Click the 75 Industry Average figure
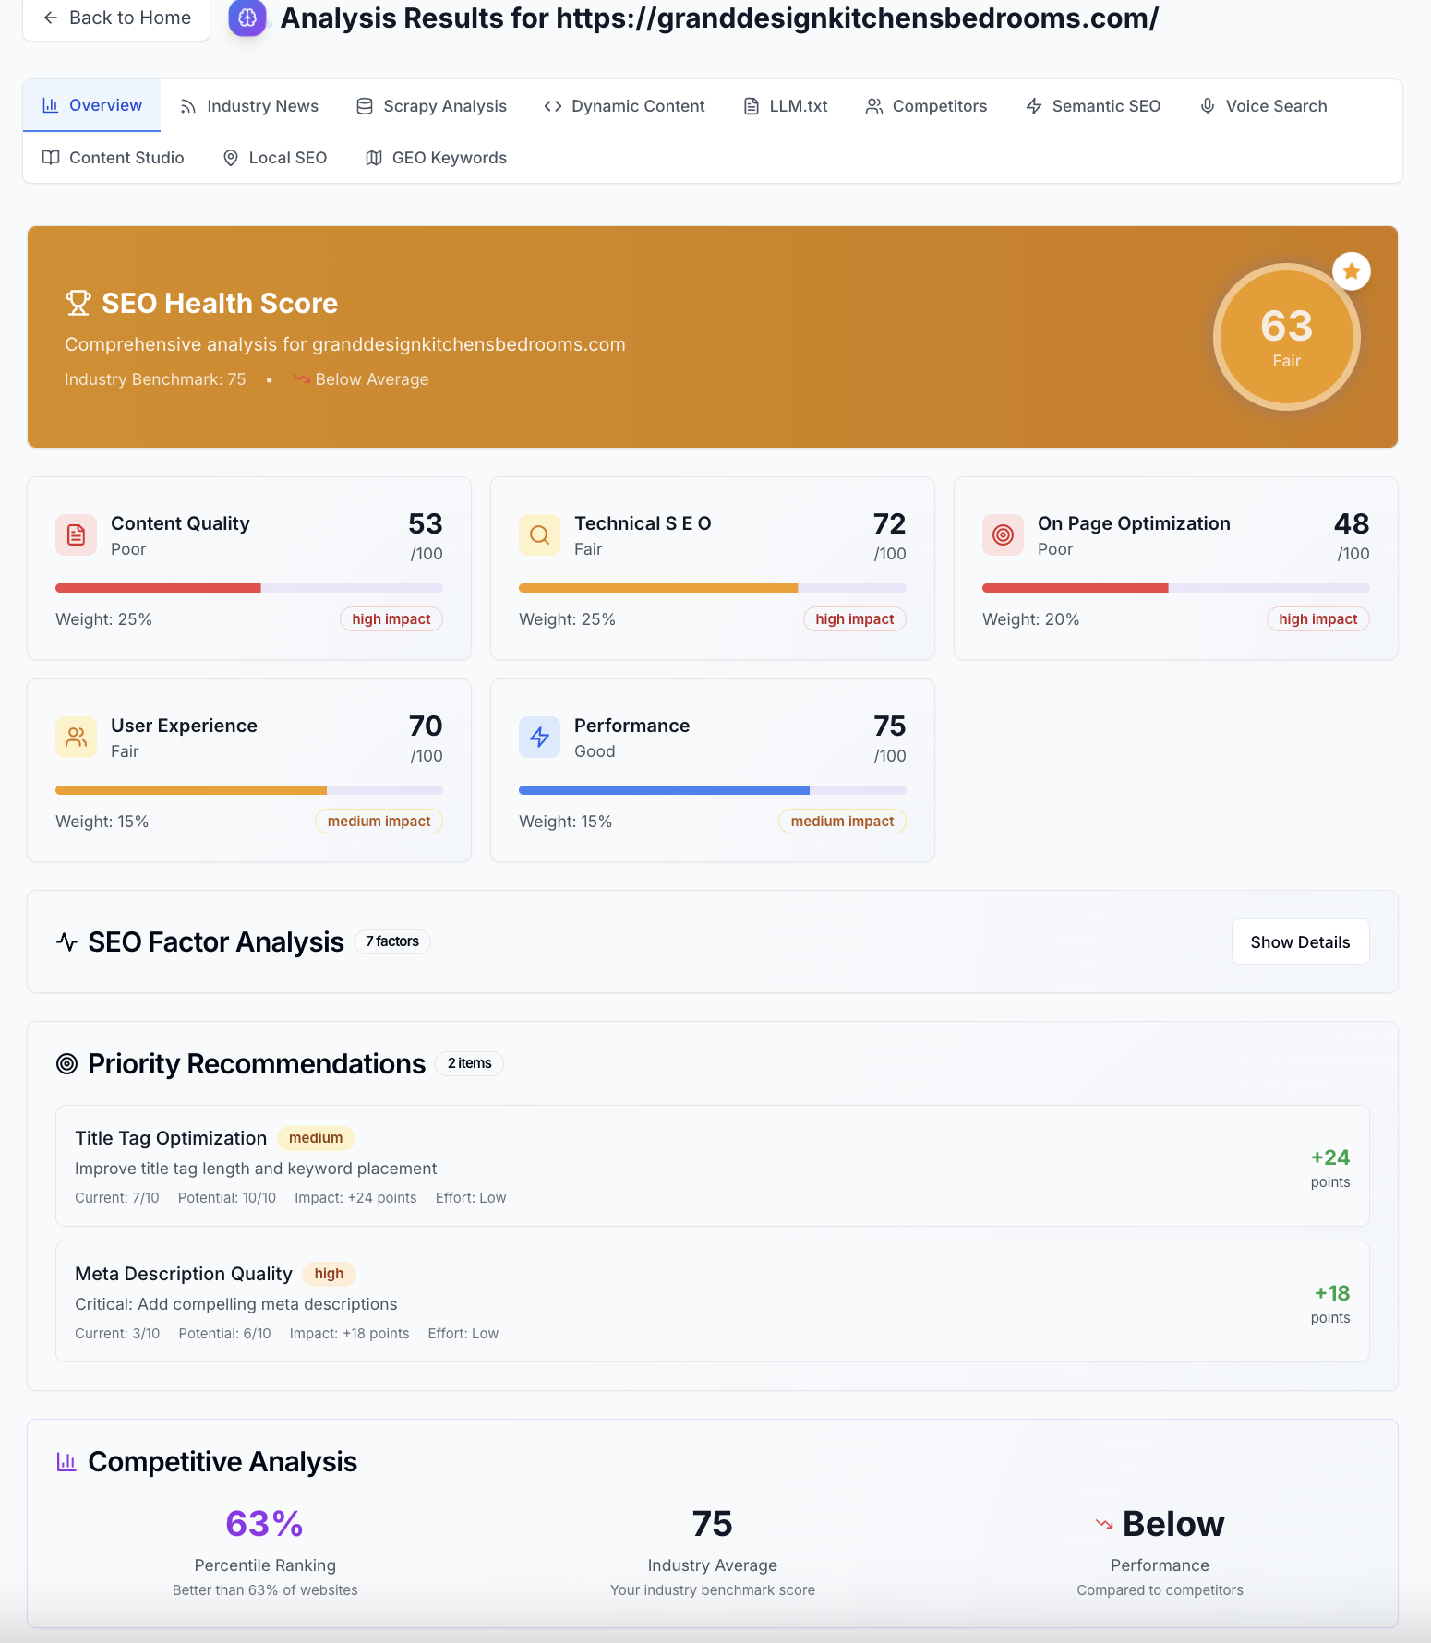The image size is (1431, 1643). coord(712,1524)
